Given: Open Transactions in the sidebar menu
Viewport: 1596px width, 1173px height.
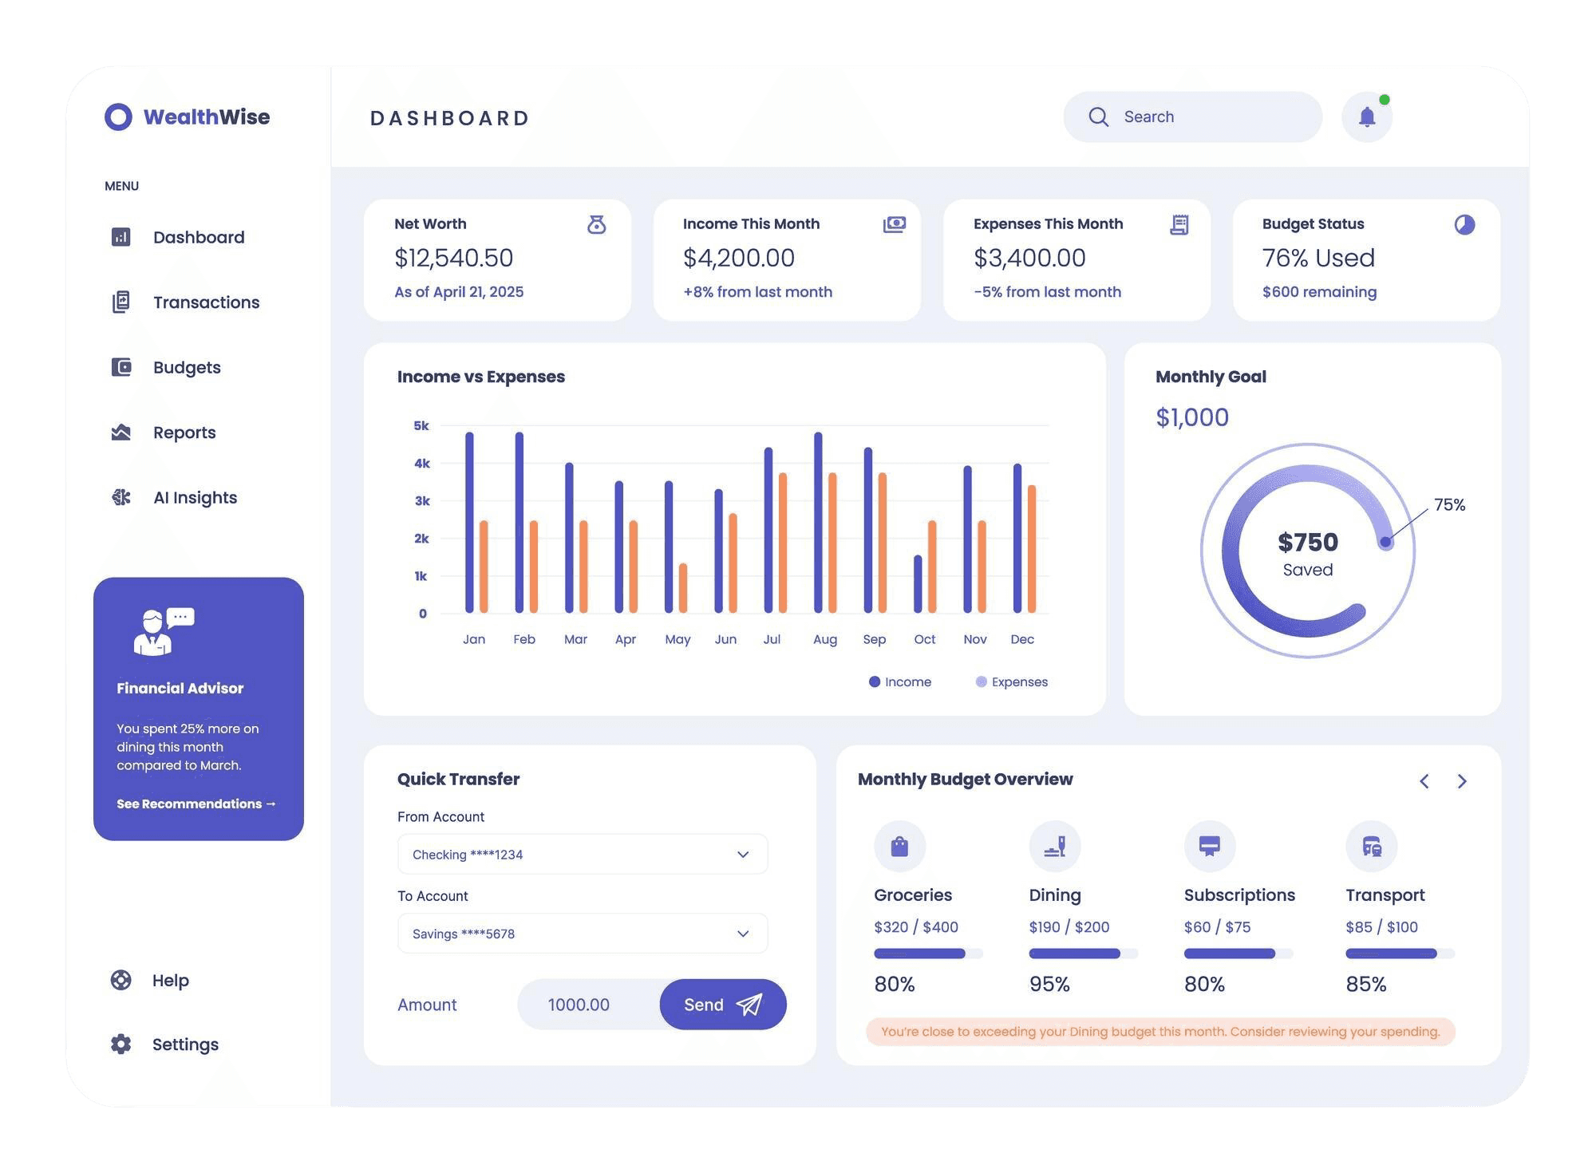Looking at the screenshot, I should (206, 302).
